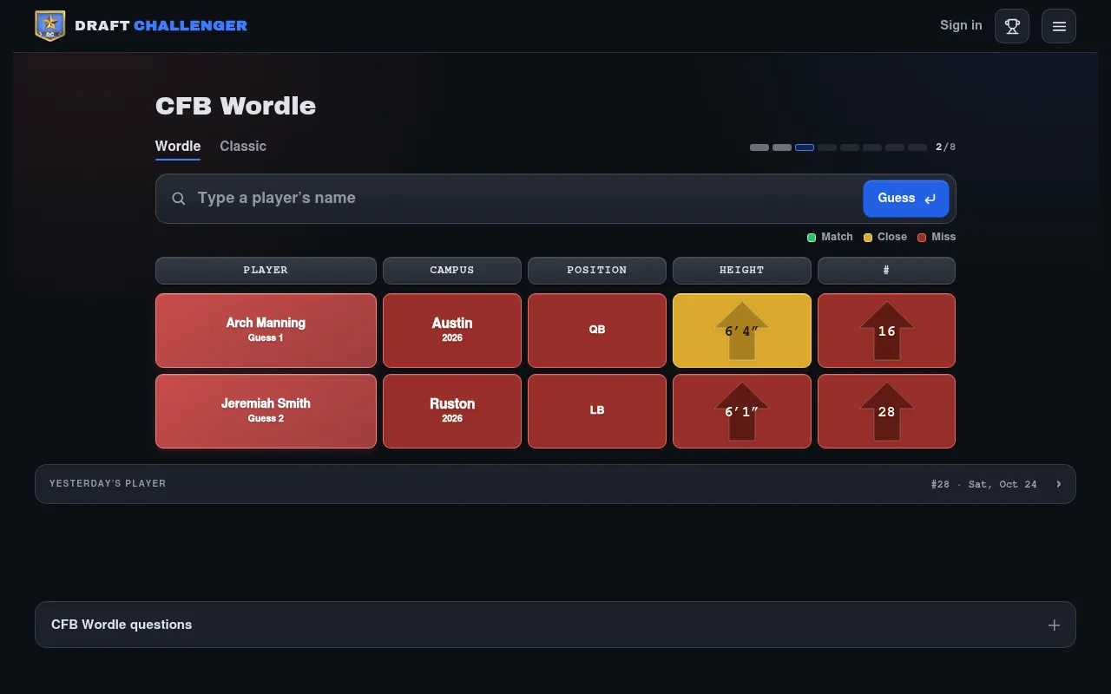
Task: Click the search magnifier icon
Action: (179, 199)
